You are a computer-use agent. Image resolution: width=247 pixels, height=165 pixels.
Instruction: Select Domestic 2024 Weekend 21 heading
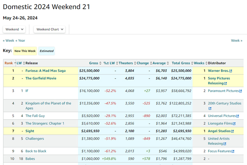47,7
